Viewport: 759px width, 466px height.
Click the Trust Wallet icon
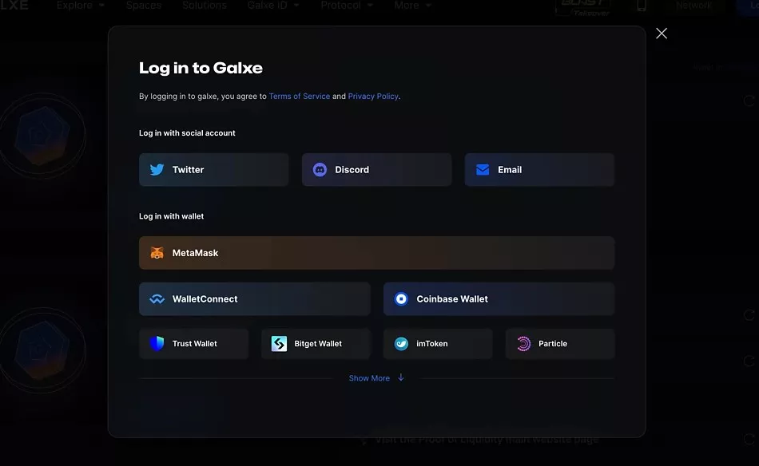[157, 343]
